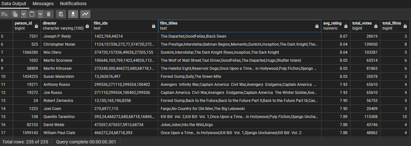Click lock icon on film_titles column
Image resolution: width=411 pixels, height=146 pixels.
coord(317,26)
